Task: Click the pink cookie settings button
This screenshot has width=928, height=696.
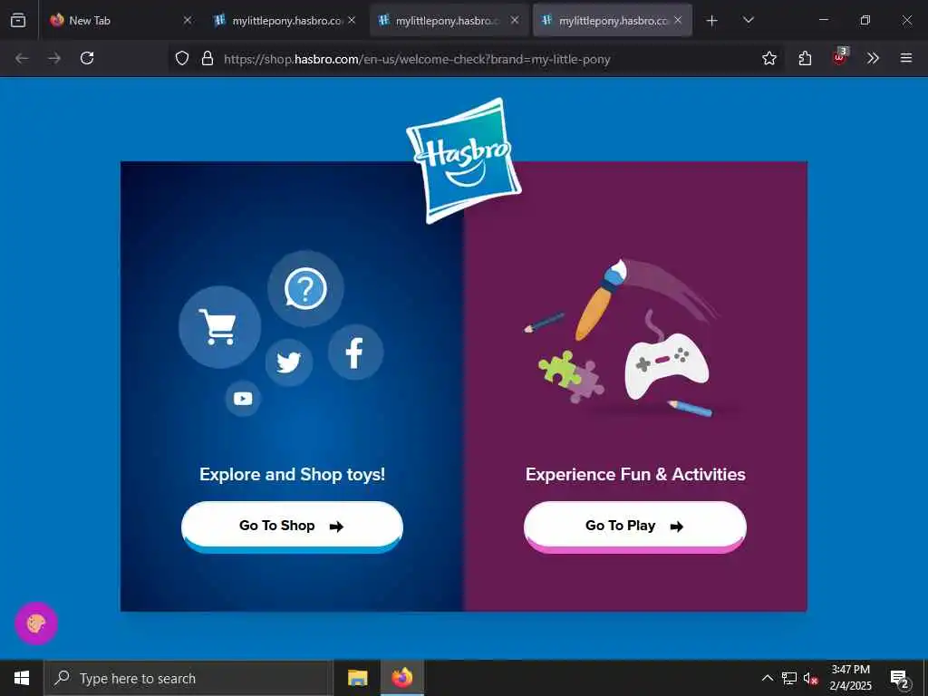Action: (x=36, y=623)
